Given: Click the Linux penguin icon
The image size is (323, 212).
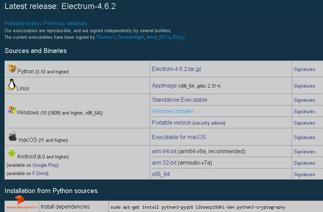Looking at the screenshot, I should [x=12, y=84].
